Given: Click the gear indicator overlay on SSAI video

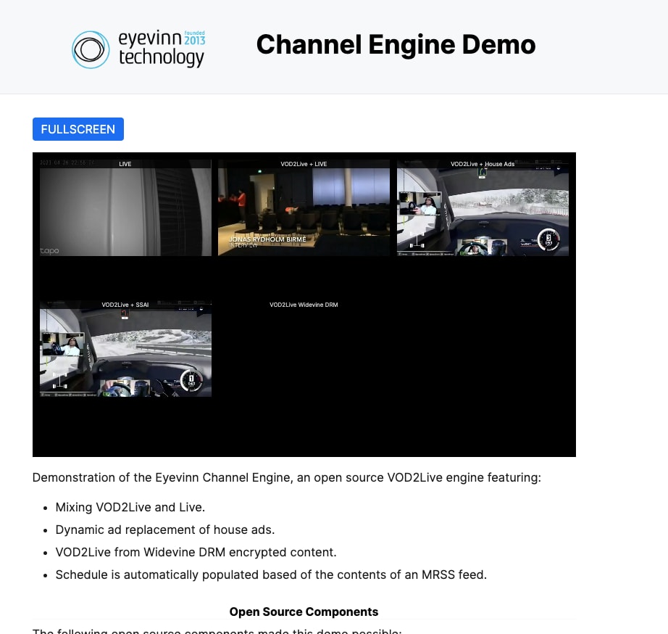Looking at the screenshot, I should [191, 379].
